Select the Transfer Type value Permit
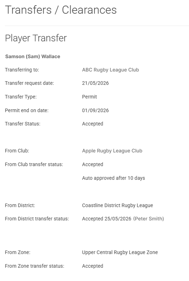Screen dimensions: 189x281 click(x=89, y=97)
